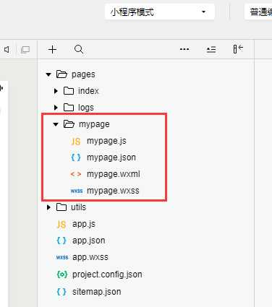This screenshot has width=272, height=307.
Task: Click the plus icon to add file
Action: pyautogui.click(x=52, y=50)
